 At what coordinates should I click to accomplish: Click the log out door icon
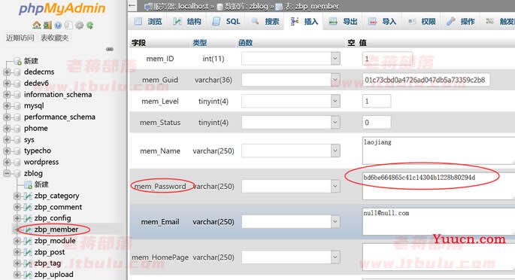click(x=47, y=25)
